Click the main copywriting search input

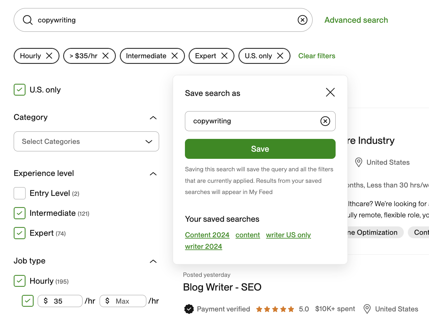tap(163, 20)
